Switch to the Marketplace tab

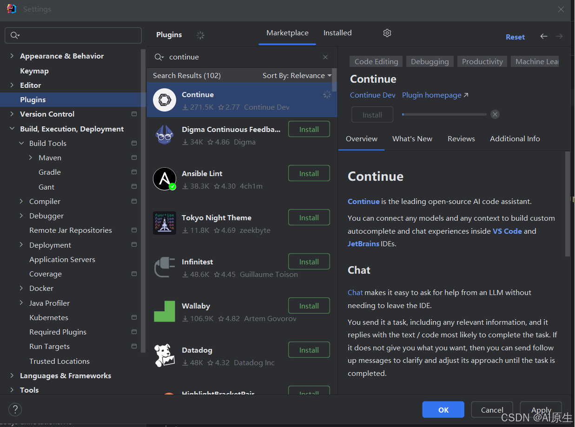pyautogui.click(x=287, y=33)
